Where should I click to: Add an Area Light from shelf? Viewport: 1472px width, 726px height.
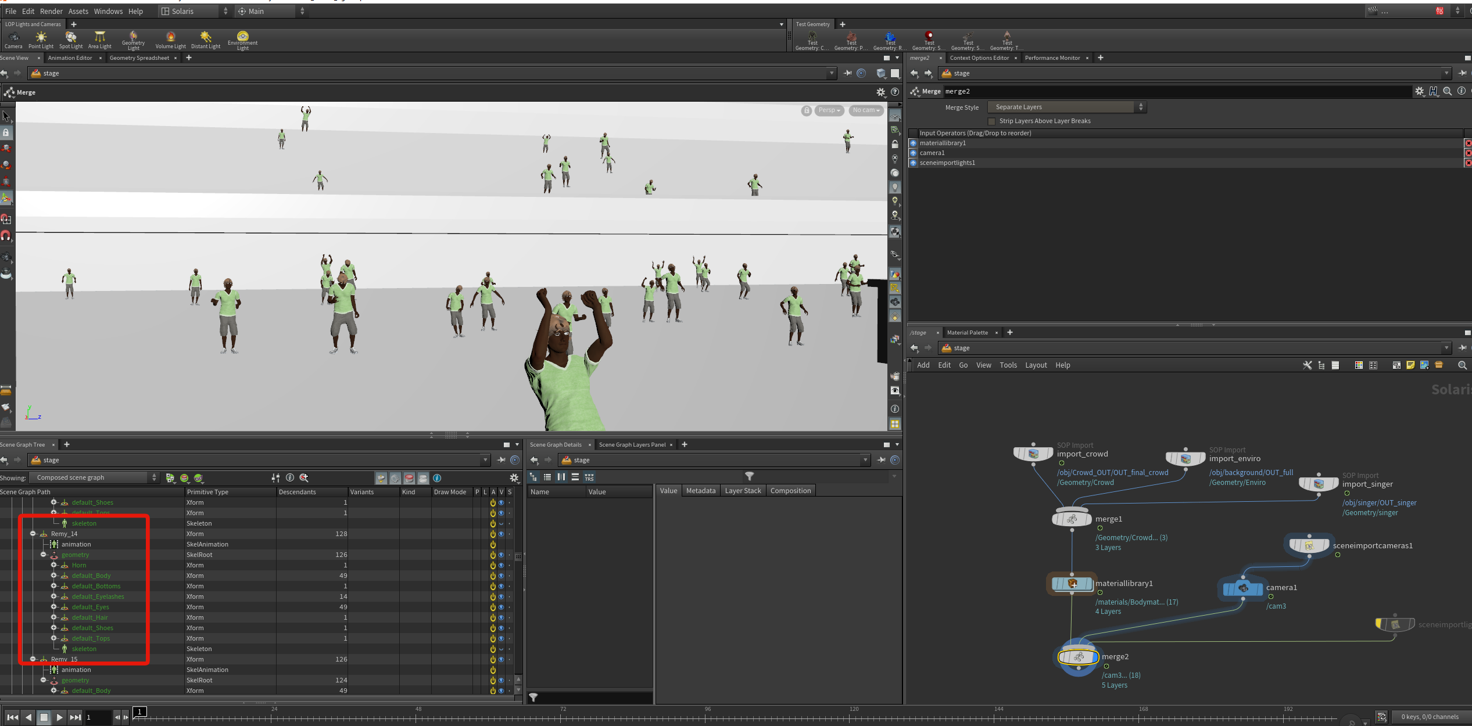point(100,39)
